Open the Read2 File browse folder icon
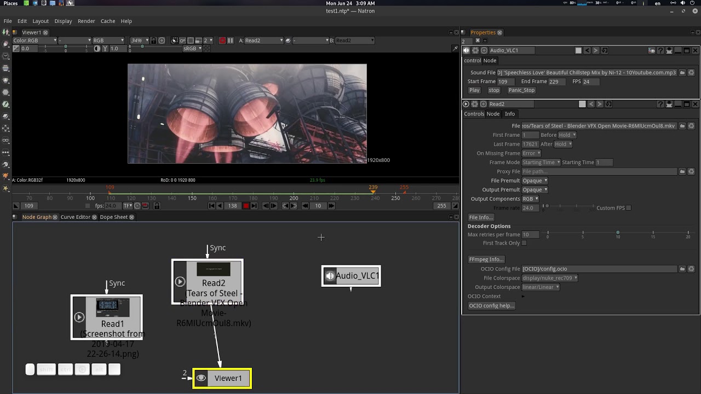Viewport: 701px width, 394px height. click(x=682, y=126)
